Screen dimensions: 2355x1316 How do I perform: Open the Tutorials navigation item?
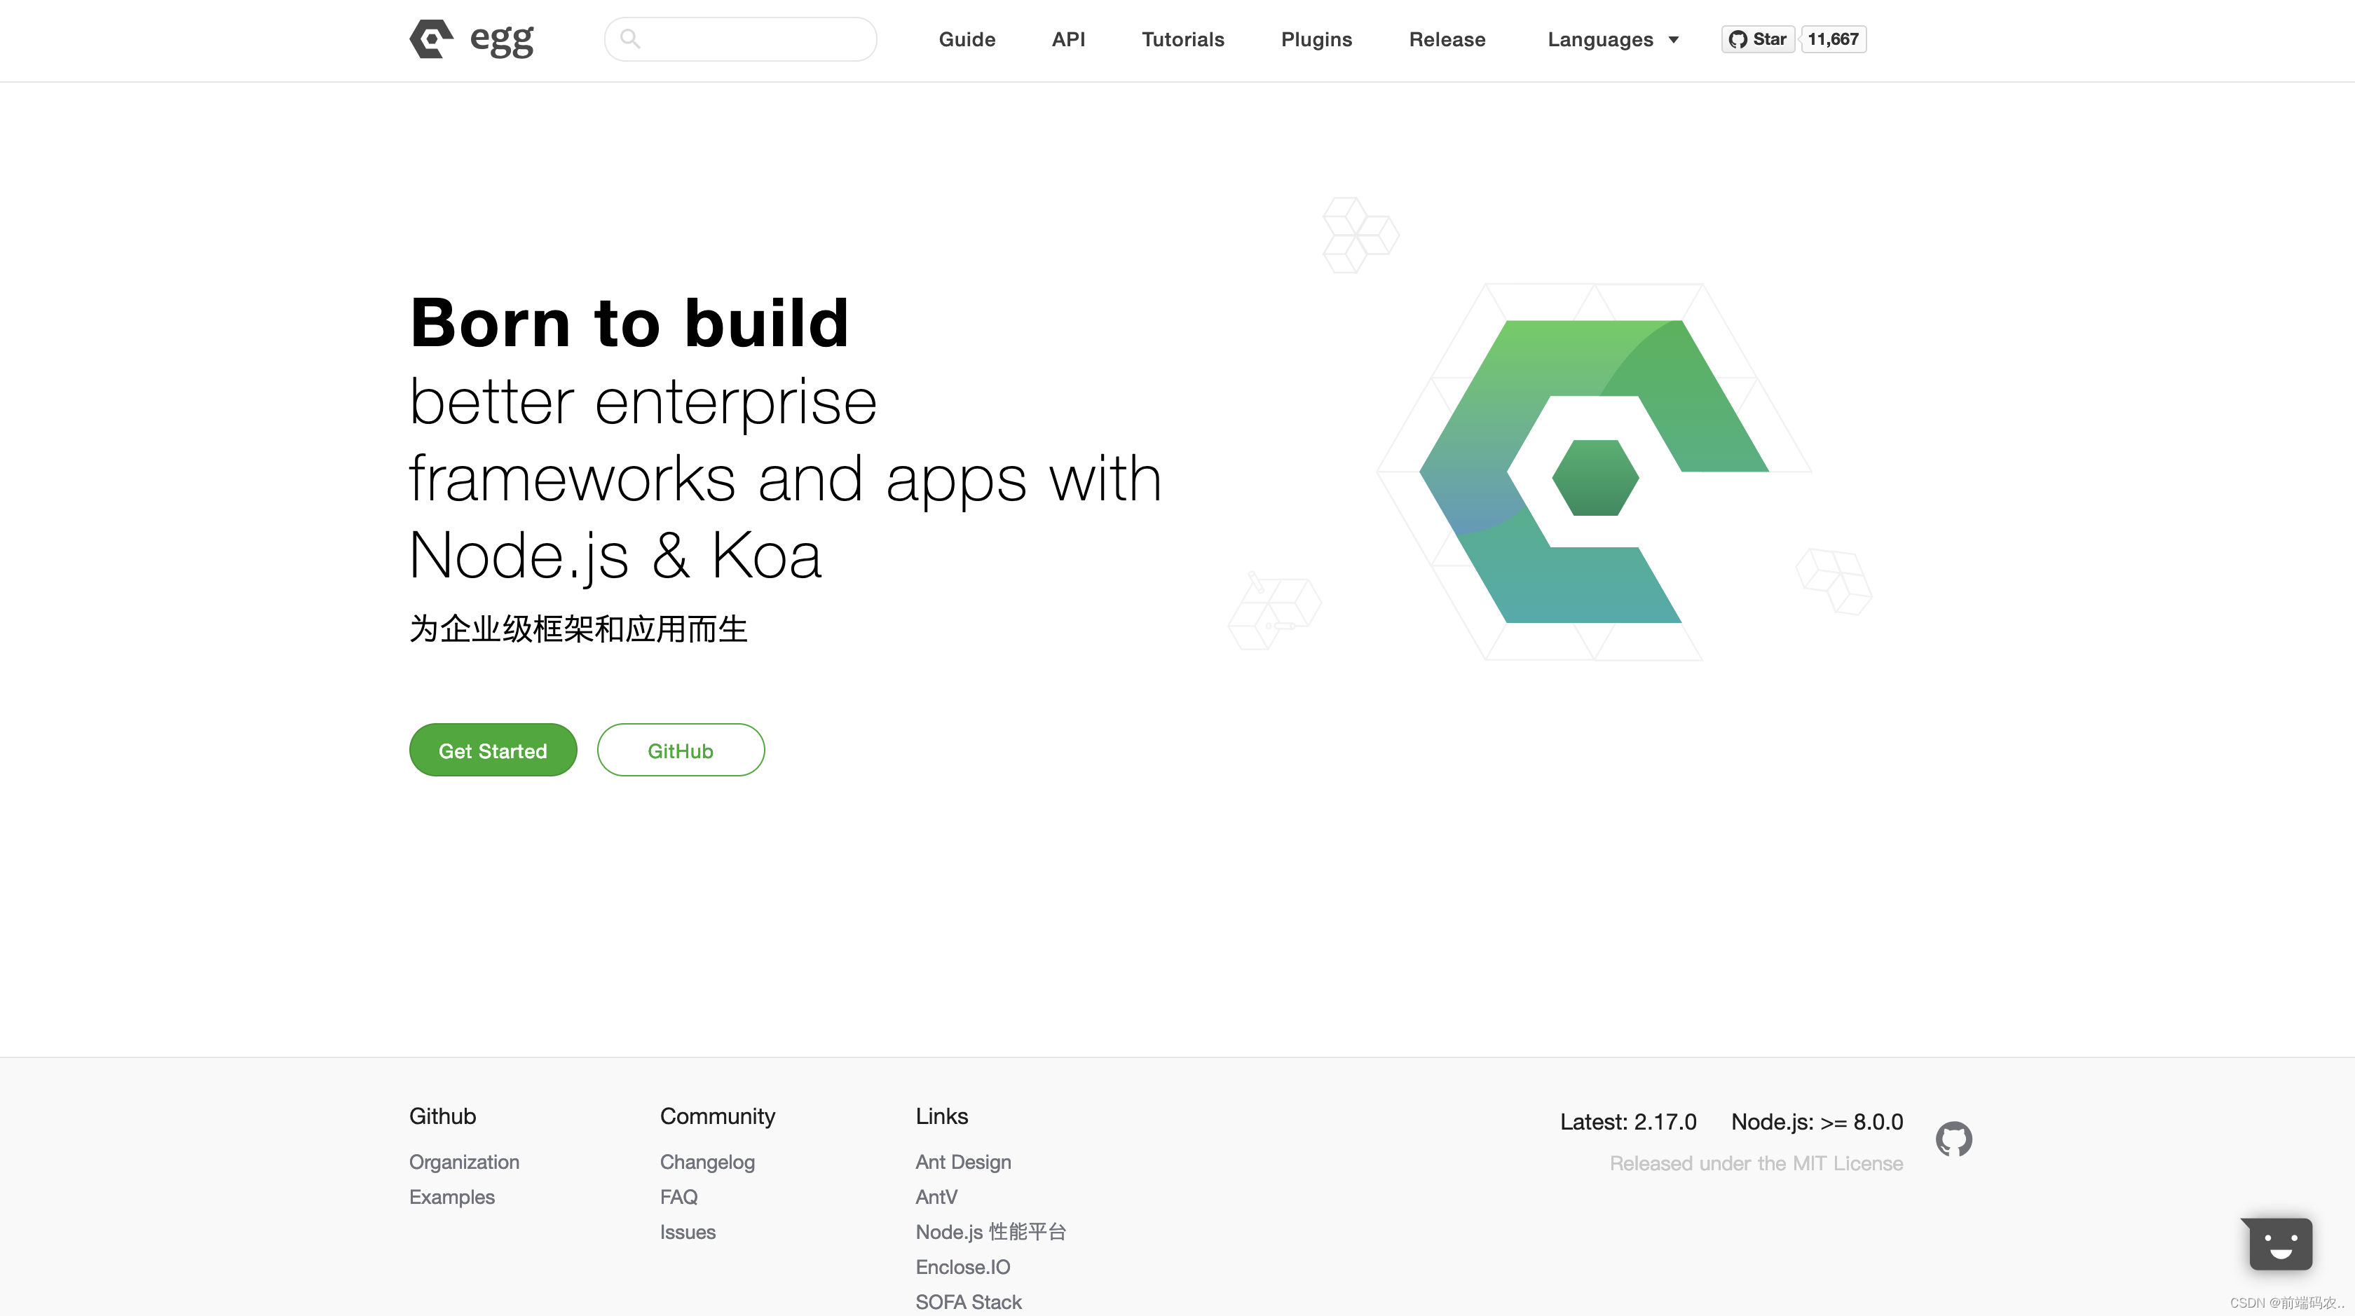1182,39
